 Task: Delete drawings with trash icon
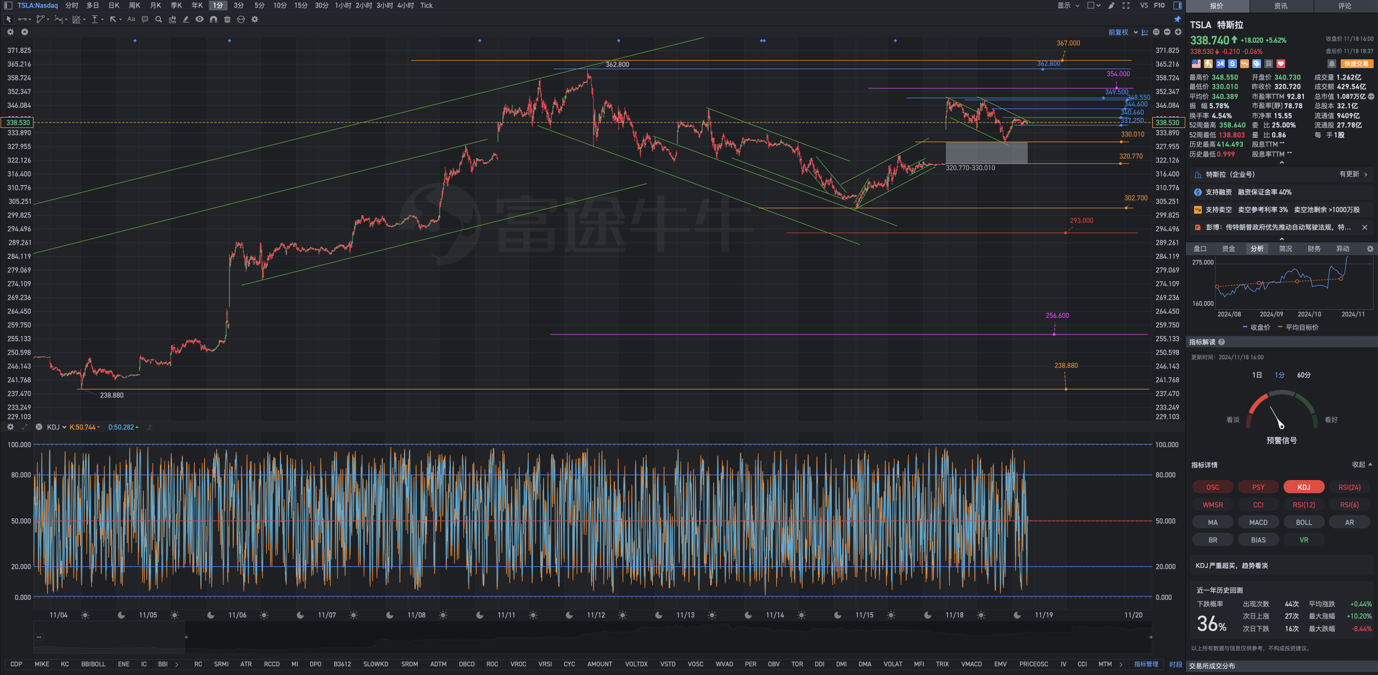[227, 19]
